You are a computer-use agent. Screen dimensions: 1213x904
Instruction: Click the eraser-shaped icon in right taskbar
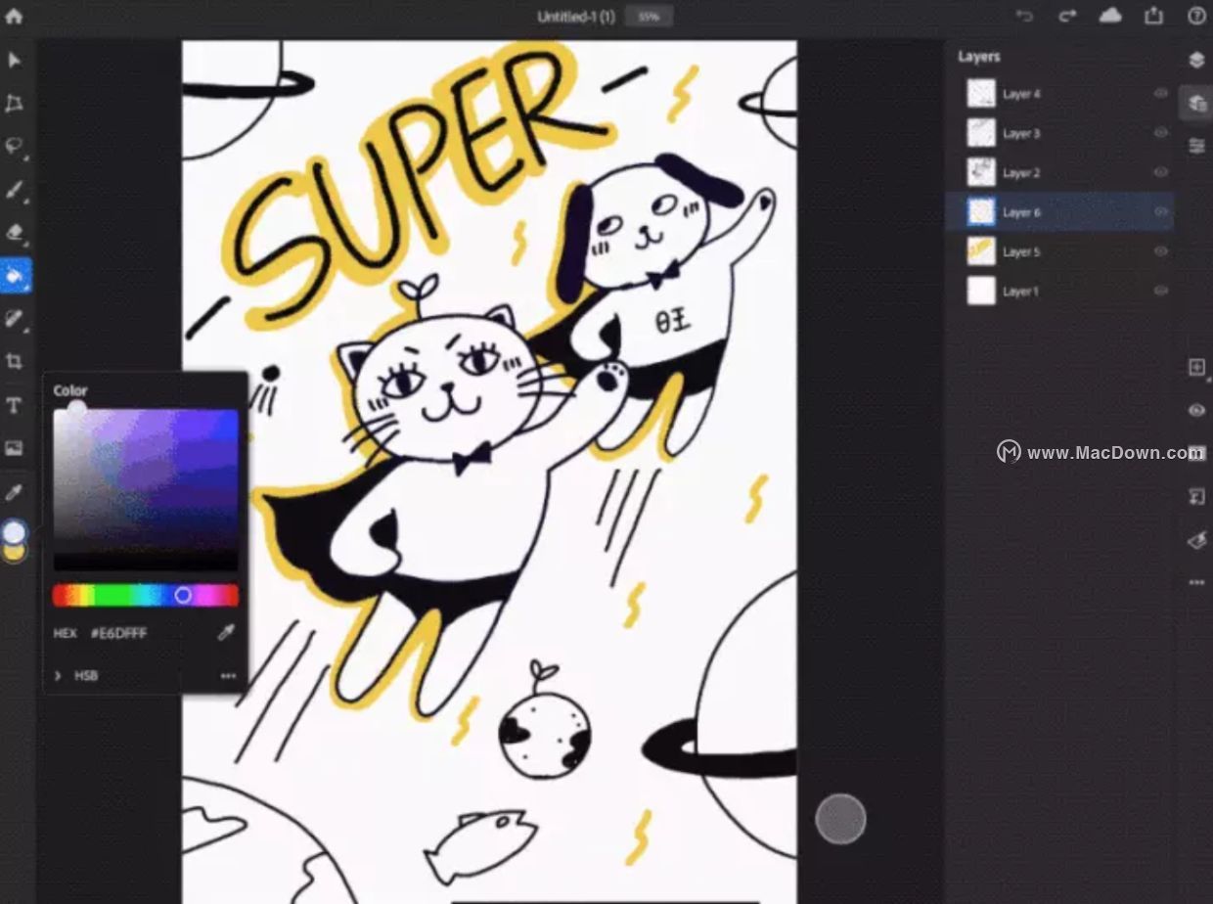coord(1196,540)
